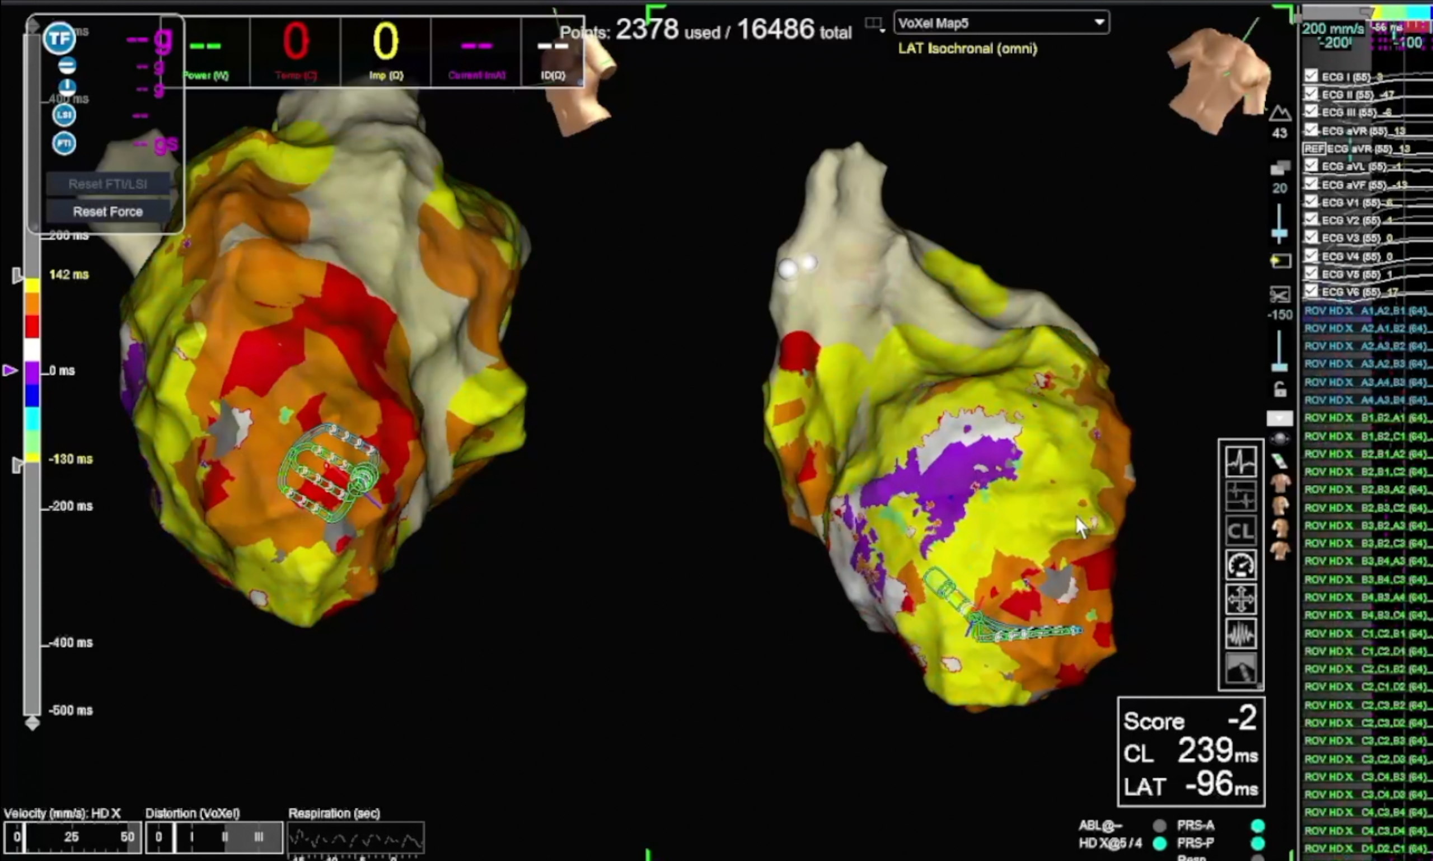
Task: Click the CL cycle length icon
Action: pos(1240,530)
